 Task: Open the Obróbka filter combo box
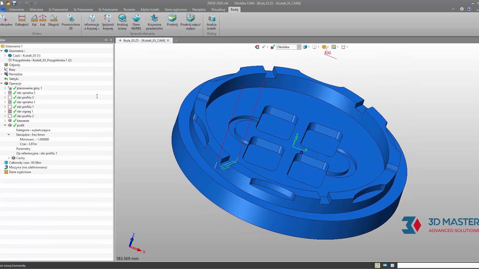289,47
